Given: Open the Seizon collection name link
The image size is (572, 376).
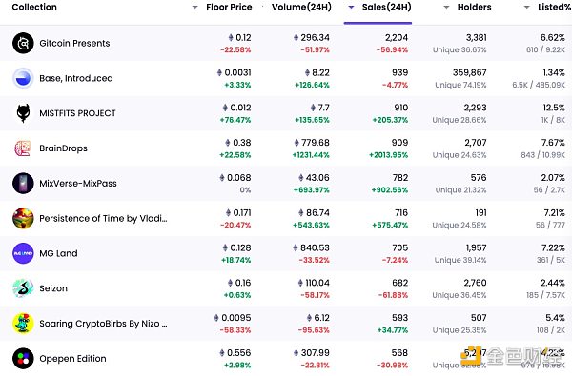Looking at the screenshot, I should tap(53, 288).
